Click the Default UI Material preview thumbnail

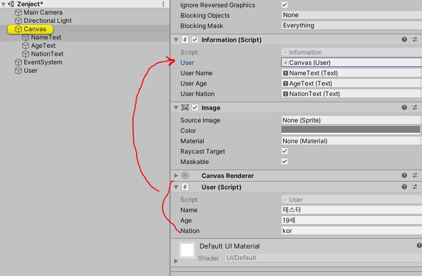pyautogui.click(x=187, y=250)
